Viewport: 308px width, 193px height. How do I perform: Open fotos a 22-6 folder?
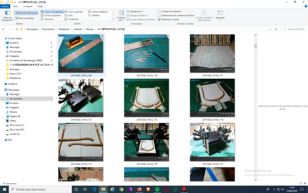(15, 74)
